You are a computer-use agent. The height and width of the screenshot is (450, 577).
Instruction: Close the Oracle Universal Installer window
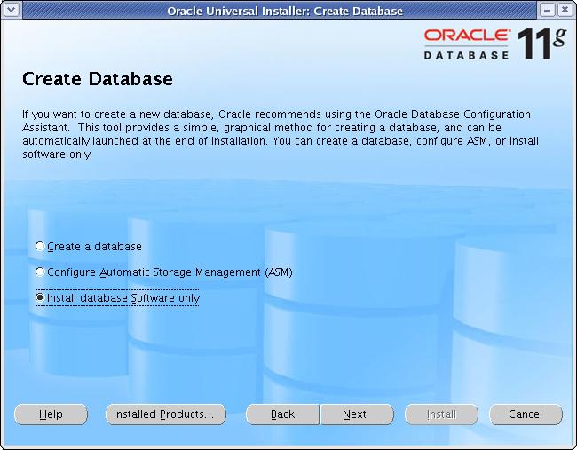(565, 10)
